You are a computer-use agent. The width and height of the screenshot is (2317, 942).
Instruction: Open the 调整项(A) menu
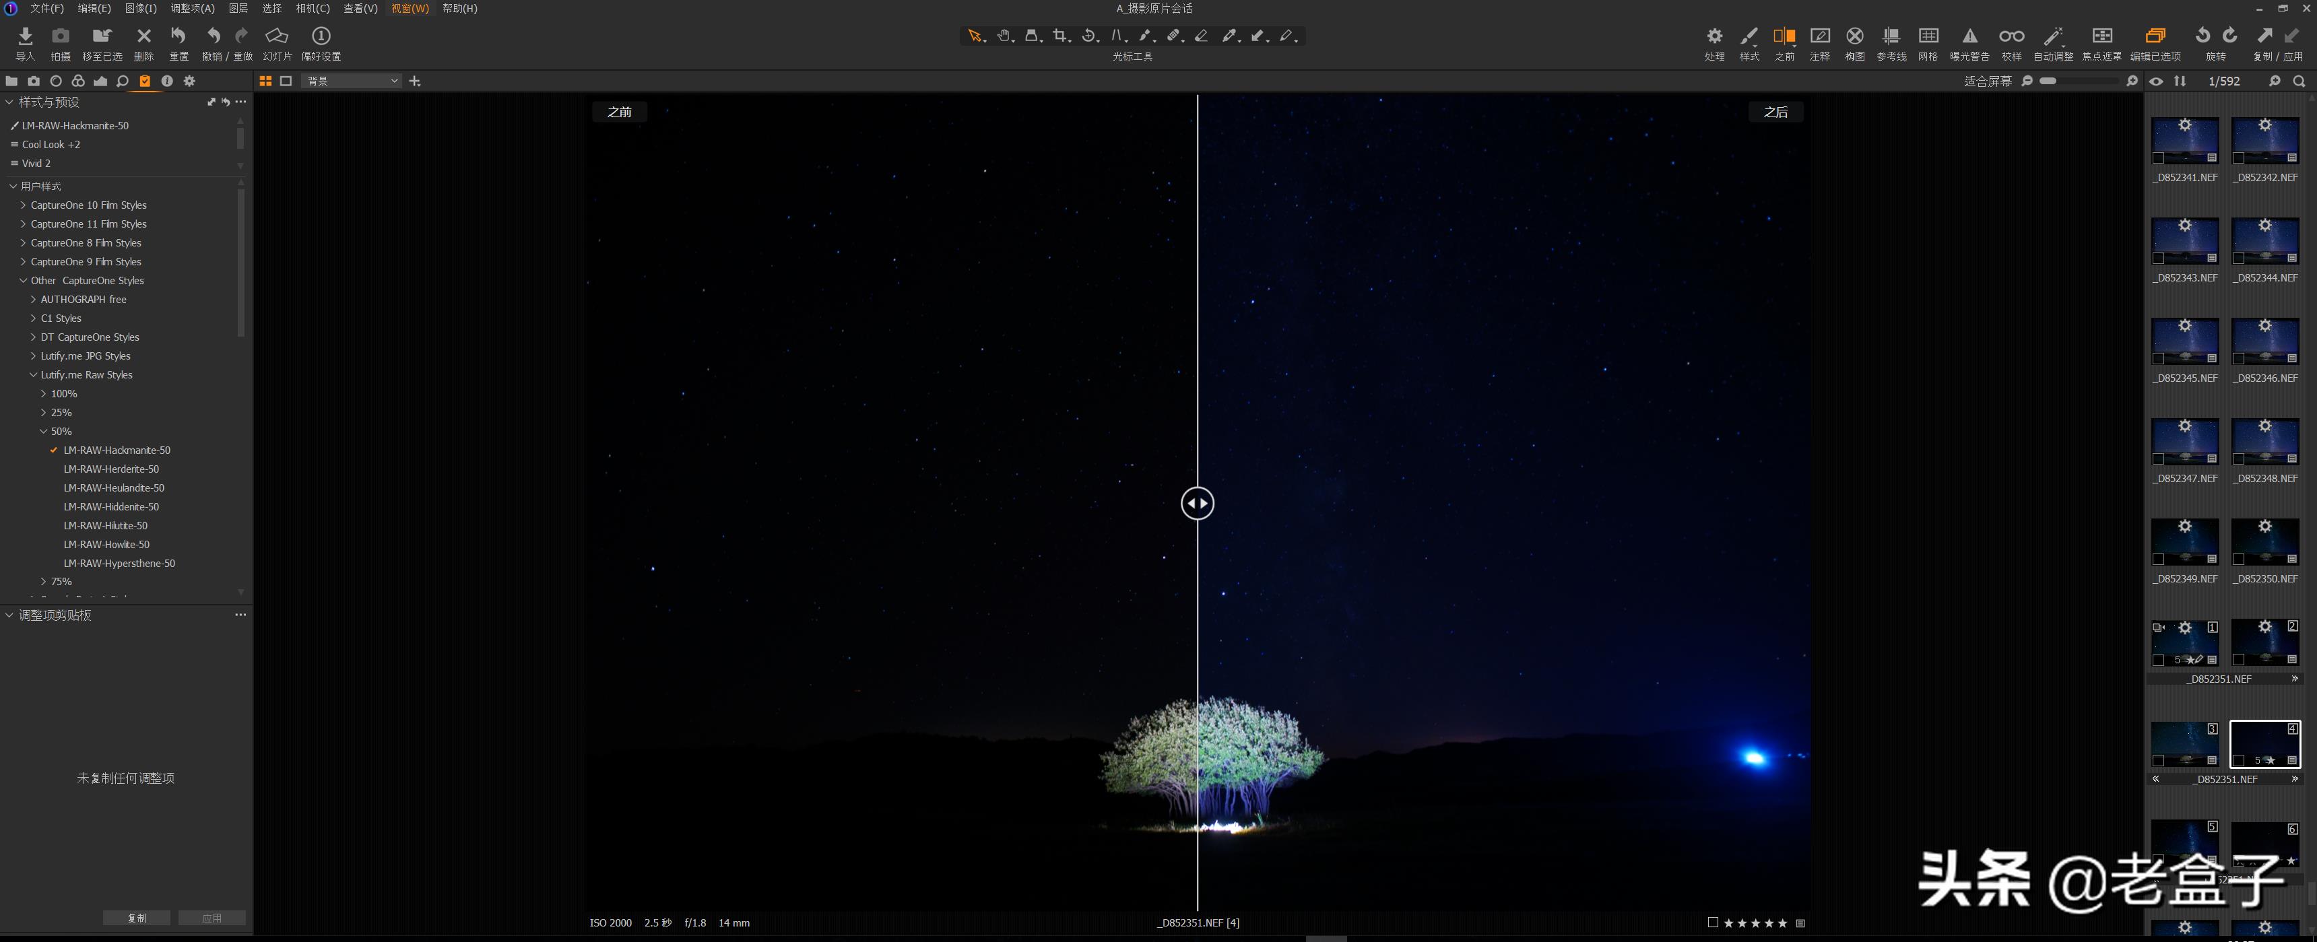pyautogui.click(x=193, y=8)
